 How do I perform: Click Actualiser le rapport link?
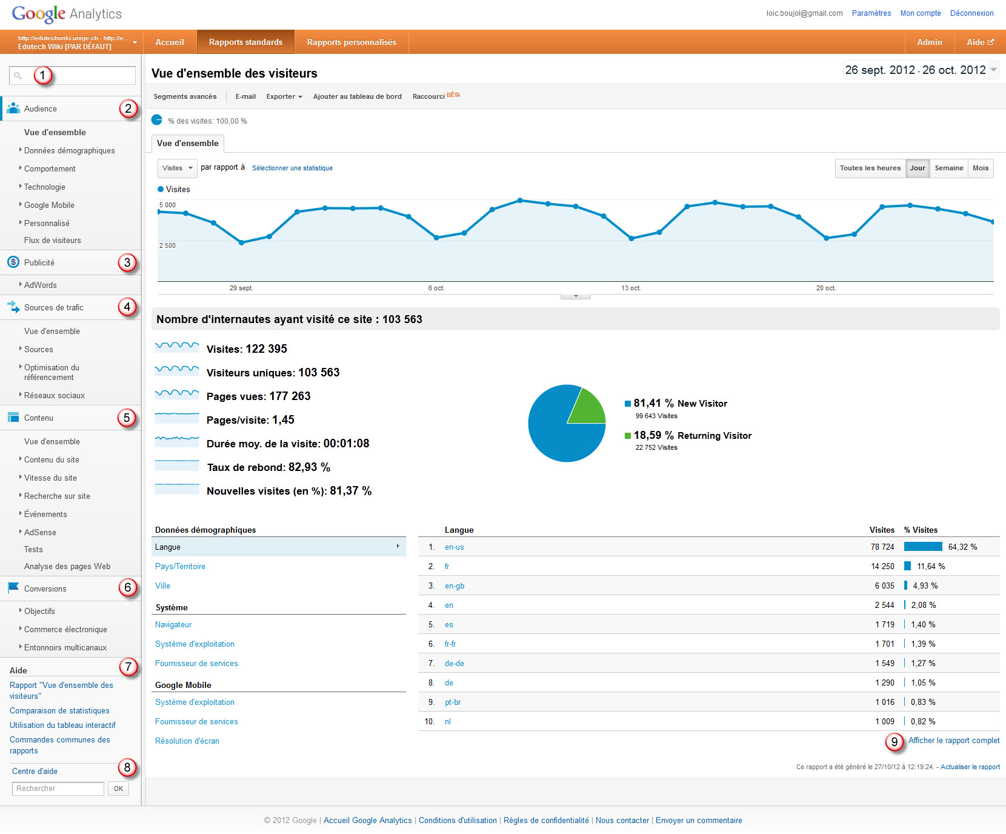point(970,767)
